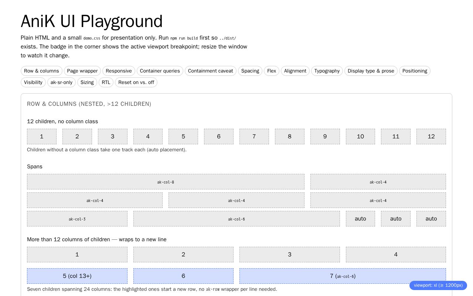Open the Container queries link
Viewport: 473px width, 296px height.
(x=160, y=71)
